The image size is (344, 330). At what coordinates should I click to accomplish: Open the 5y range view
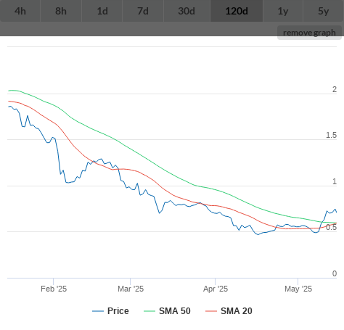324,11
